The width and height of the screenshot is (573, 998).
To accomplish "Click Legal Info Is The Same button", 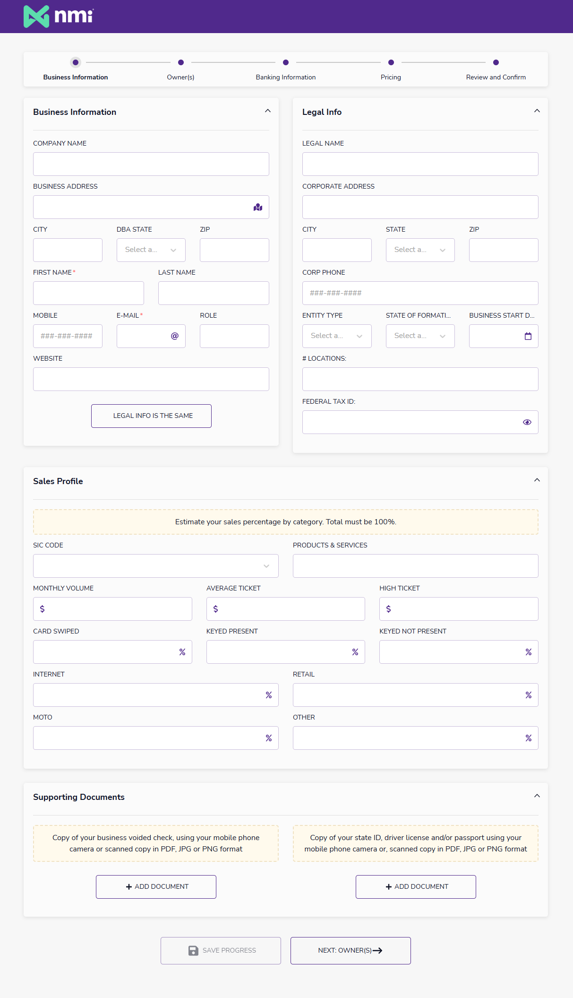I will (x=151, y=416).
